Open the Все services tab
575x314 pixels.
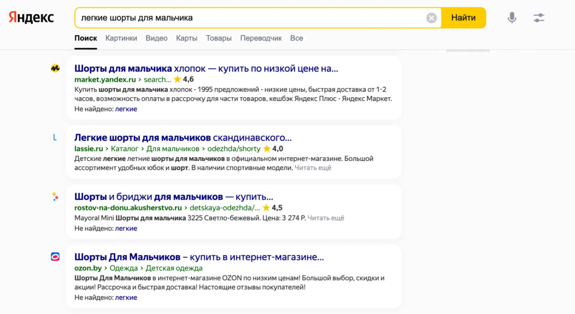[x=297, y=38]
